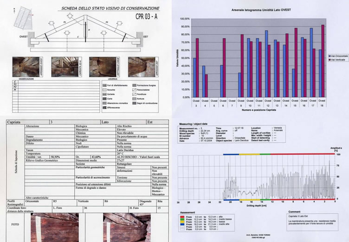Image resolution: width=349 pixels, height=242 pixels.
Task: Select the Formazione fungina legend swatch
Action: point(134,86)
